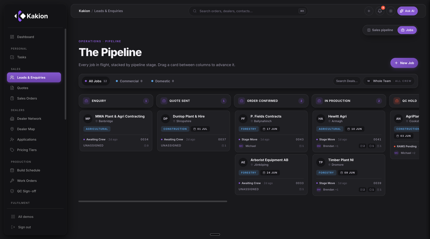Click the Quote Sent column icon
This screenshot has height=239, width=430.
pyautogui.click(x=164, y=101)
